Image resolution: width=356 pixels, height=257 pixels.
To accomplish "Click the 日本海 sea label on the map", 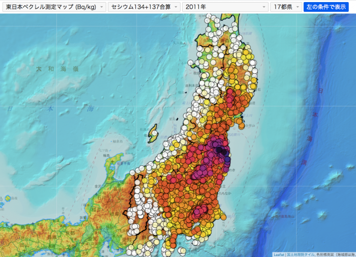I will (x=47, y=109).
